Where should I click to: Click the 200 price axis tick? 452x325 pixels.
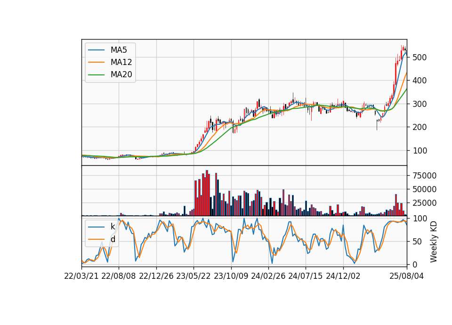point(420,127)
